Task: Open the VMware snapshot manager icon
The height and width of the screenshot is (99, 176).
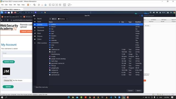Action: pos(45,5)
